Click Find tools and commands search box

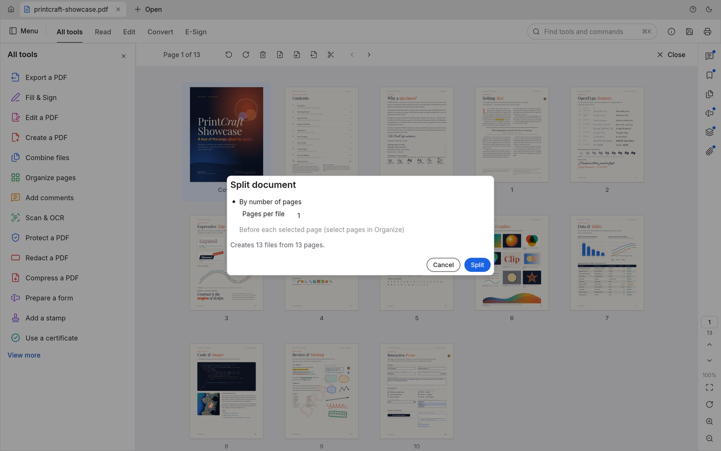pyautogui.click(x=592, y=32)
